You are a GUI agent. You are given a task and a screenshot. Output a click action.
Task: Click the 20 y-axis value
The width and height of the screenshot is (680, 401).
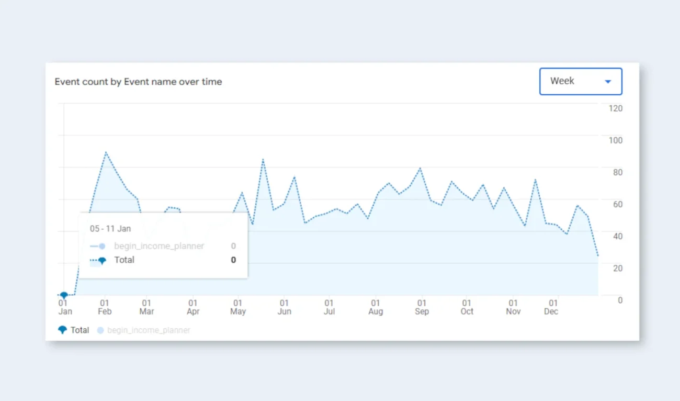click(618, 268)
